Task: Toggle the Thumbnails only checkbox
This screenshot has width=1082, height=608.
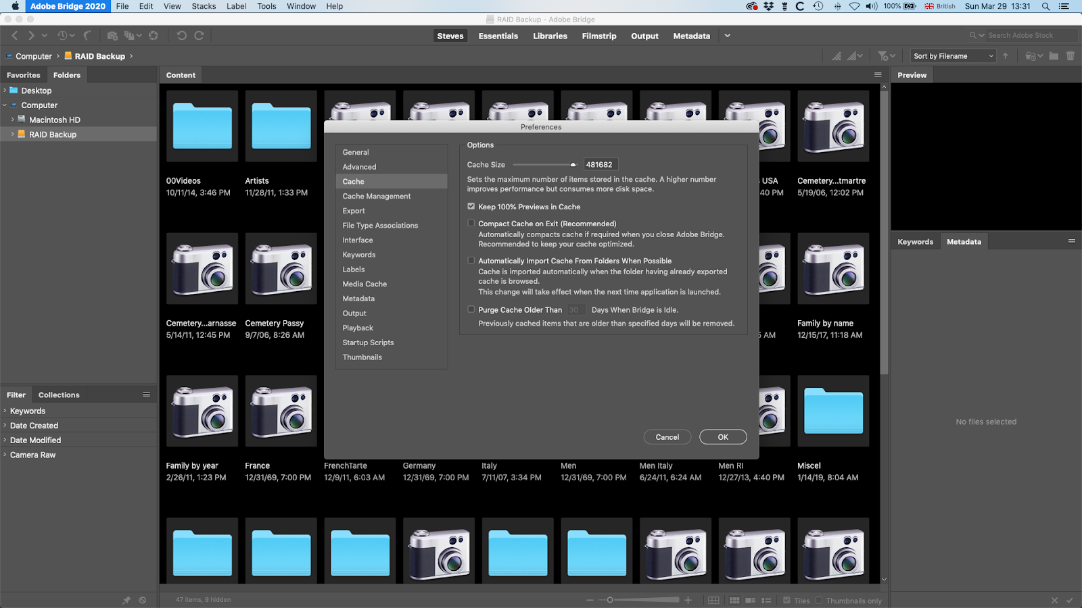Action: tap(819, 601)
